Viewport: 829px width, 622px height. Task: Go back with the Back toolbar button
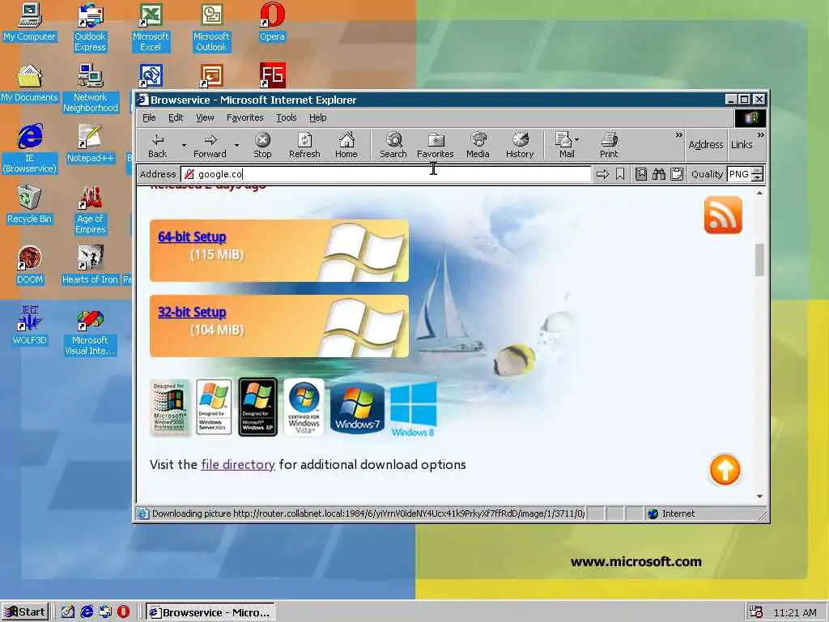point(158,146)
